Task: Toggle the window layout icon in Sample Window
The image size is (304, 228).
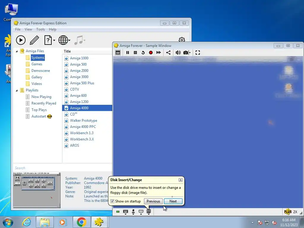Action: click(x=118, y=53)
